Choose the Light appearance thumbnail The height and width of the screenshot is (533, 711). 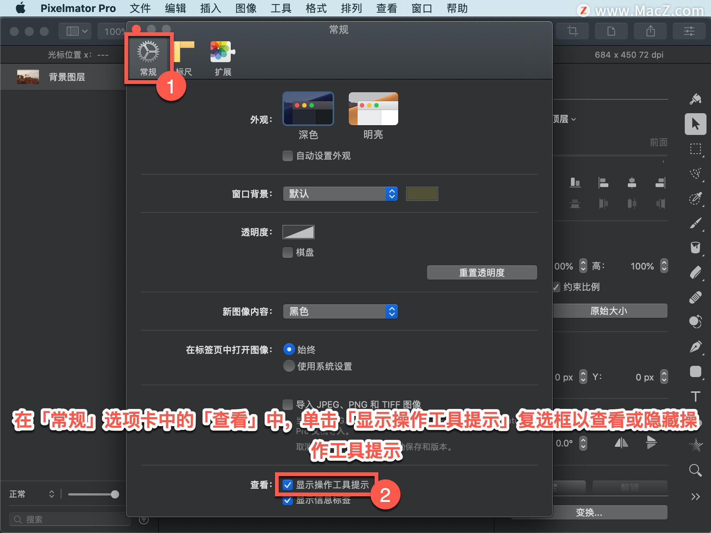(x=373, y=109)
